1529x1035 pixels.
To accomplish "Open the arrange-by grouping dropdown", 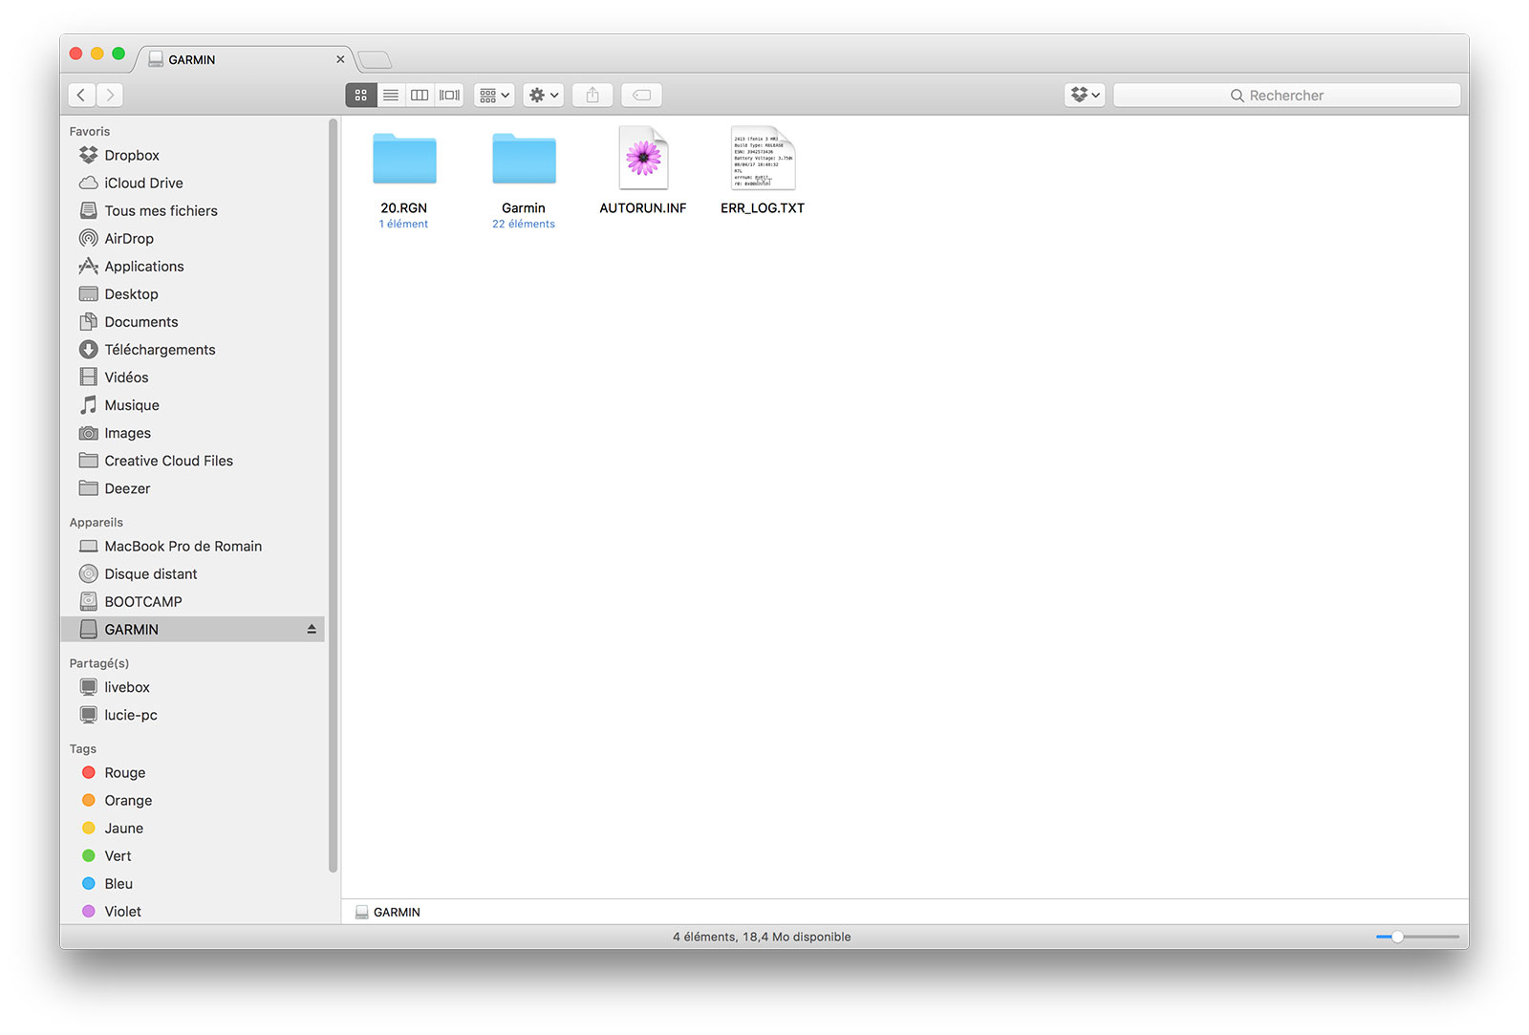I will [494, 95].
